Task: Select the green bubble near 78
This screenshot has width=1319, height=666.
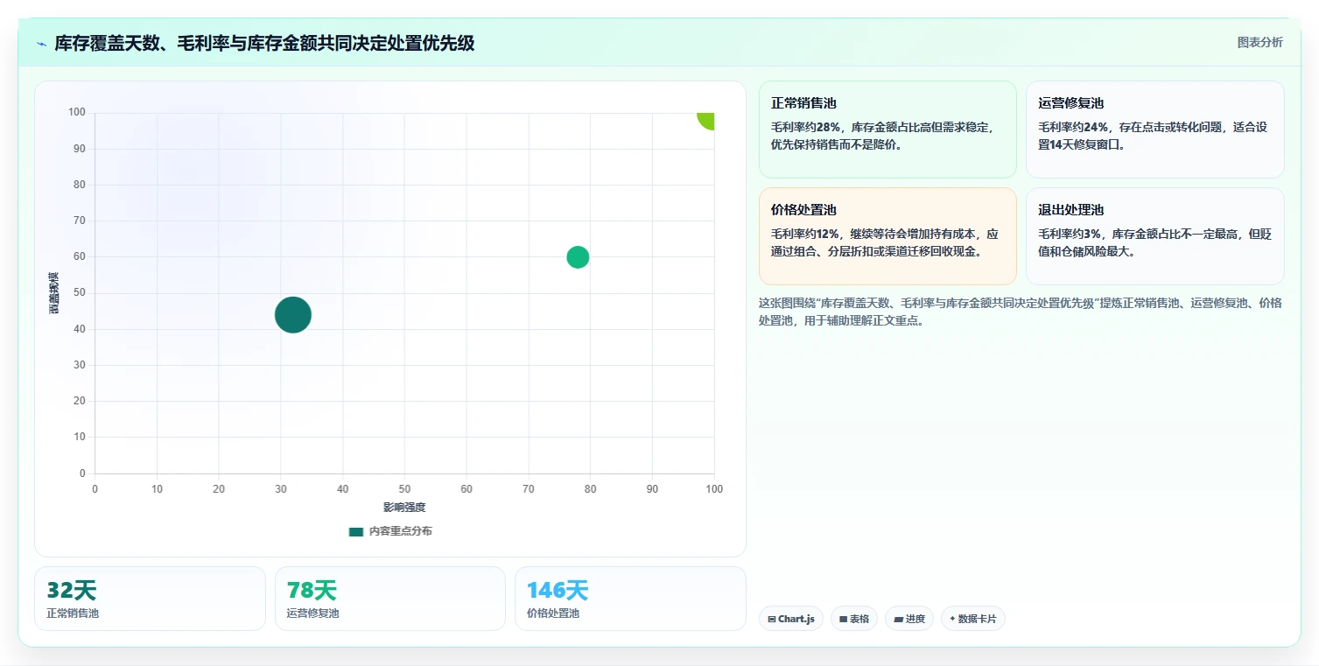Action: pyautogui.click(x=578, y=257)
